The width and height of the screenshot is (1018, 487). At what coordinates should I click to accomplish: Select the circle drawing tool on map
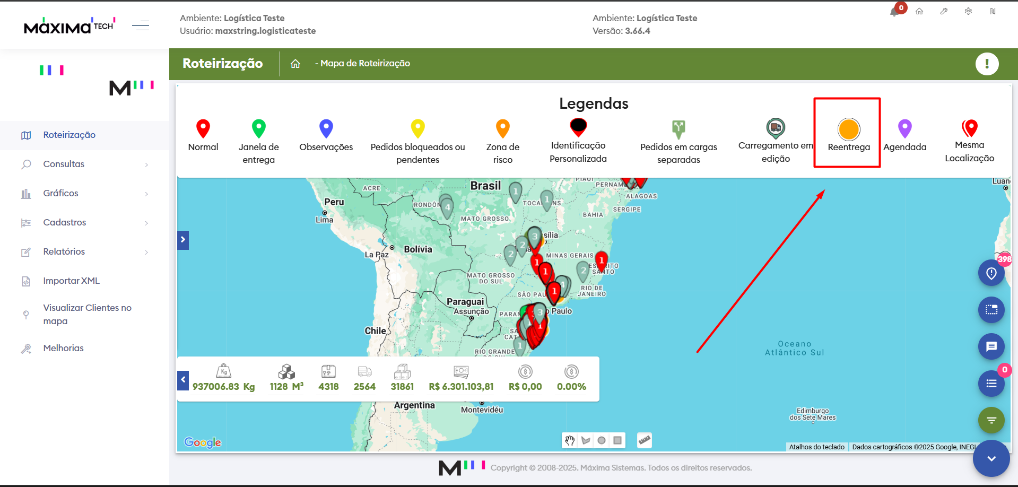pos(602,440)
